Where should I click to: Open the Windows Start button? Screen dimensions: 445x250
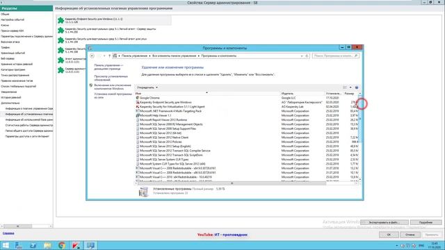point(6,245)
